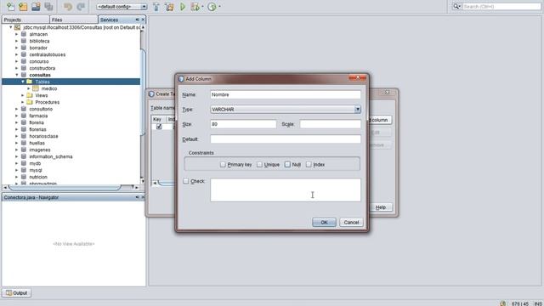This screenshot has height=306, width=544.
Task: Open the default config dropdown
Action: pos(144,7)
